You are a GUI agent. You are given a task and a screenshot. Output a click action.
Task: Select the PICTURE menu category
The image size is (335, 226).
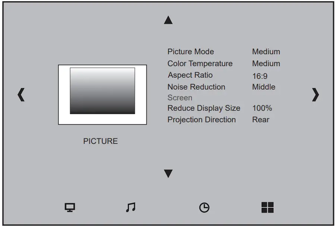pyautogui.click(x=101, y=141)
